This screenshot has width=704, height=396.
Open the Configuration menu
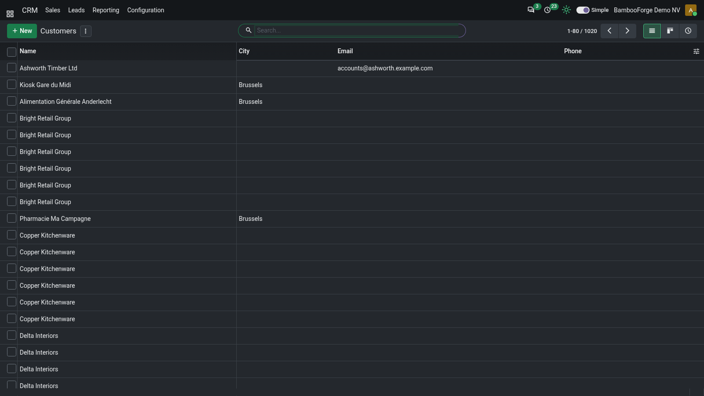[146, 10]
